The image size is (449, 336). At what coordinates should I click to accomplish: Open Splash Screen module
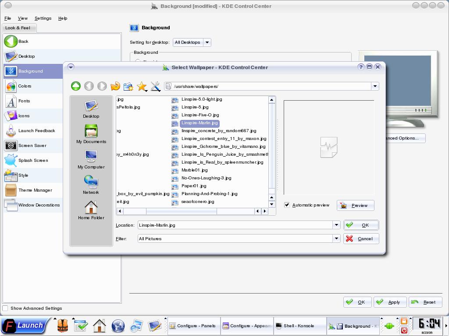point(33,160)
